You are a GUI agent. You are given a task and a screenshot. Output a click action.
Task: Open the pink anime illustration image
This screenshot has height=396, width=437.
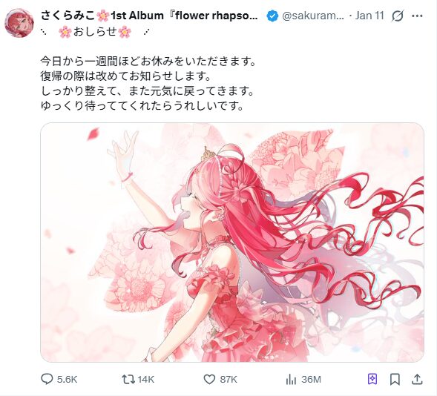pyautogui.click(x=232, y=242)
